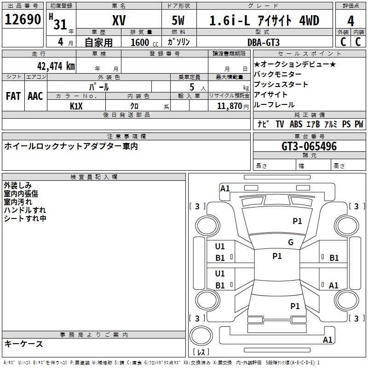Click the プッシュスタート sales point

pyautogui.click(x=281, y=84)
